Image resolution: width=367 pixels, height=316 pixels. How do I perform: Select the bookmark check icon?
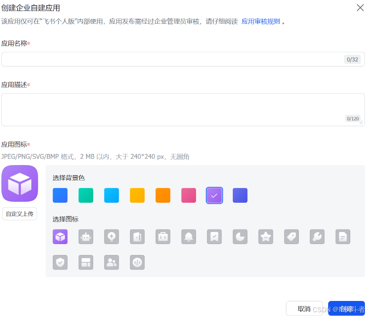tap(214, 237)
